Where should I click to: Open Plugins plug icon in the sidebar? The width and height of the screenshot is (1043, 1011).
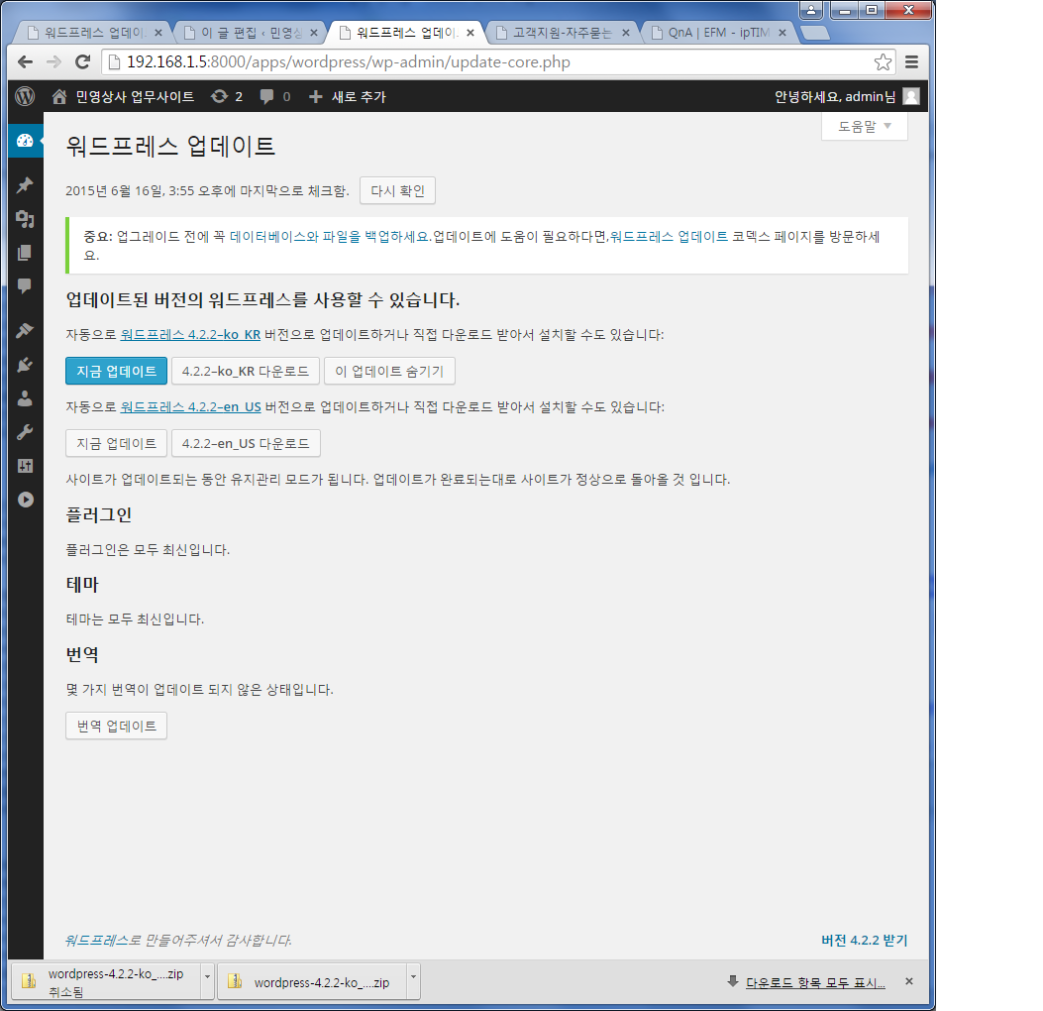tap(26, 364)
